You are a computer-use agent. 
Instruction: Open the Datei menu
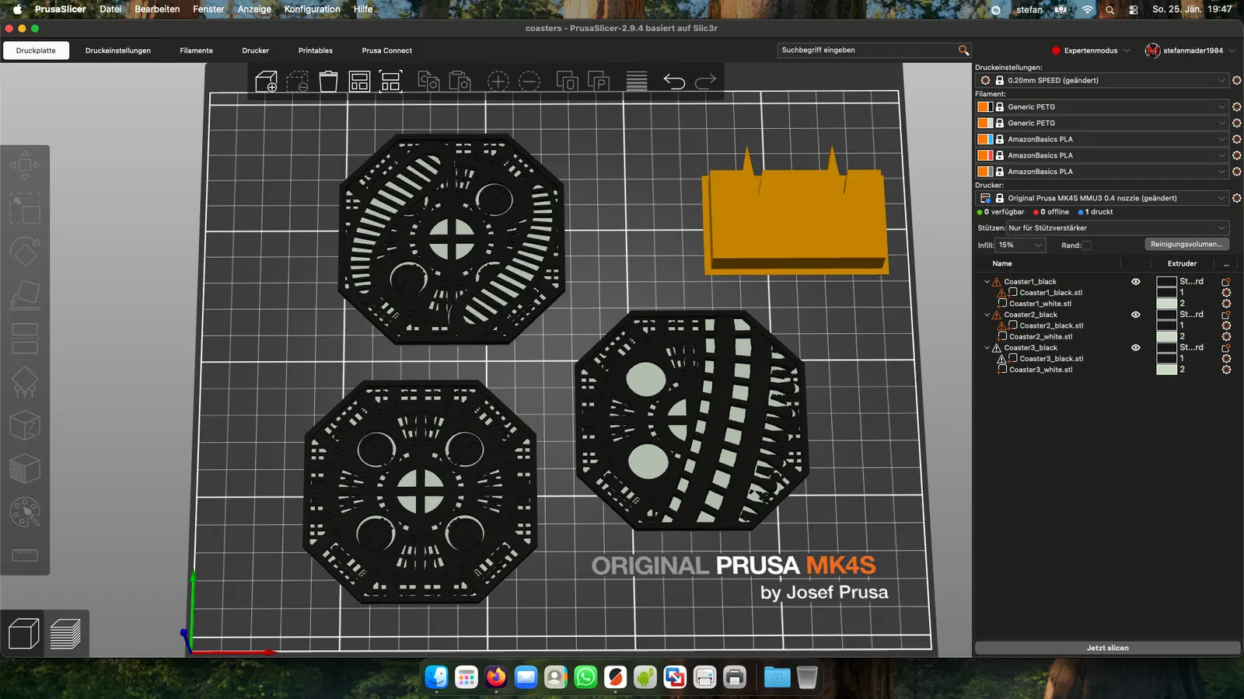110,9
